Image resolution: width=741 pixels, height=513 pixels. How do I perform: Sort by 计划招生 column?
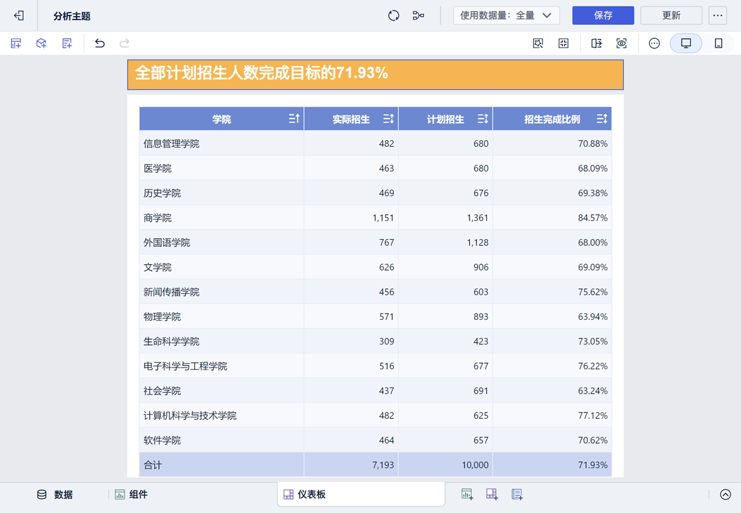point(482,119)
